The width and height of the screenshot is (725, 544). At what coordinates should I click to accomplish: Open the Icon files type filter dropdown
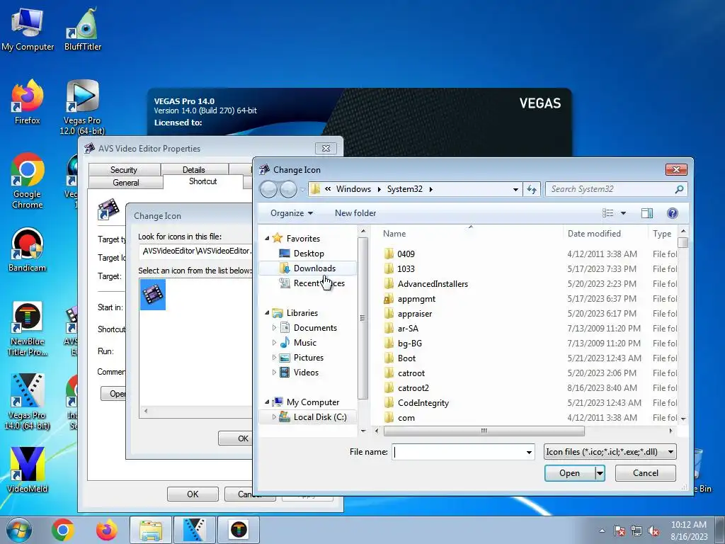(670, 452)
